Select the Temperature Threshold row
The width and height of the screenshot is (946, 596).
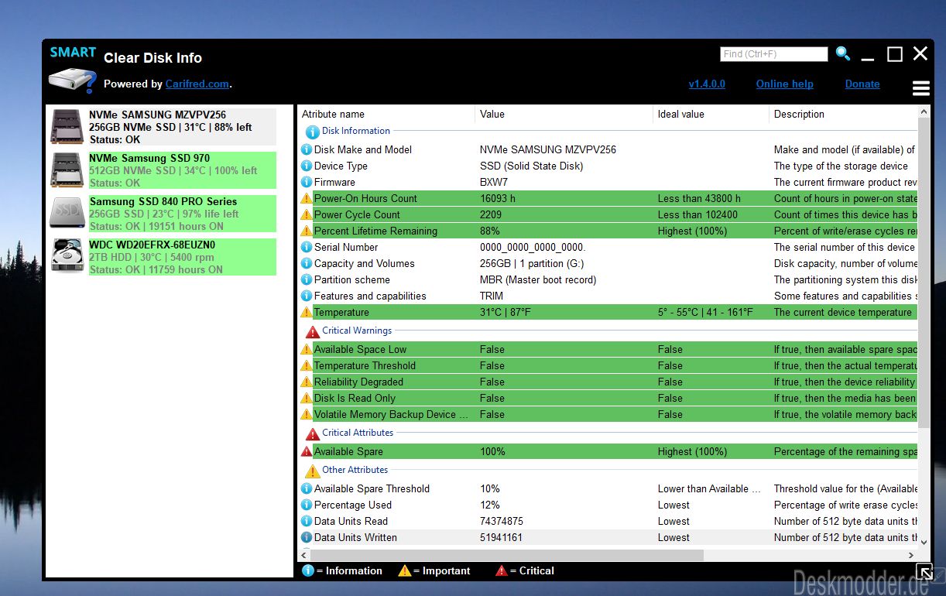[608, 365]
